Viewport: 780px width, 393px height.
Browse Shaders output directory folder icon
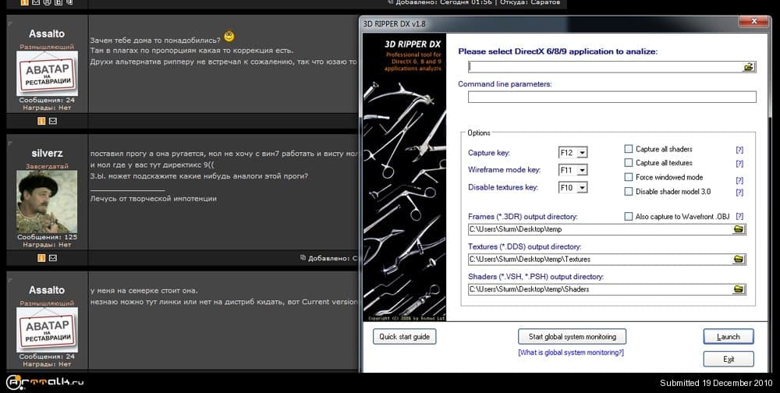point(739,289)
